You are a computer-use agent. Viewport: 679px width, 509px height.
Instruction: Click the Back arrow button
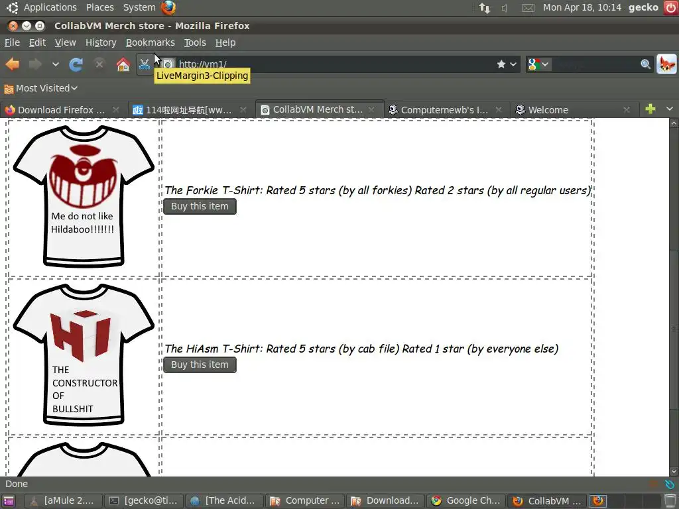click(12, 64)
